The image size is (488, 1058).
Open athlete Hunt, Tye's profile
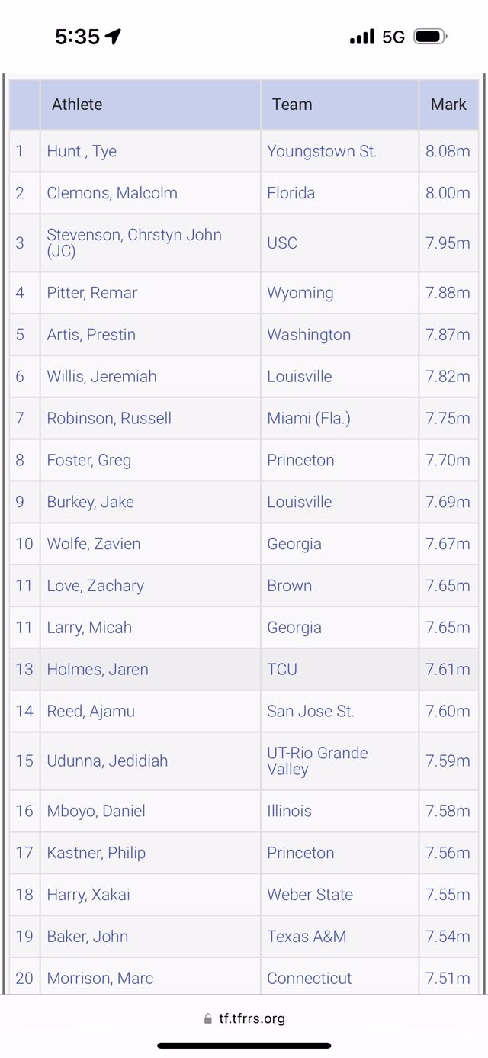pos(82,151)
